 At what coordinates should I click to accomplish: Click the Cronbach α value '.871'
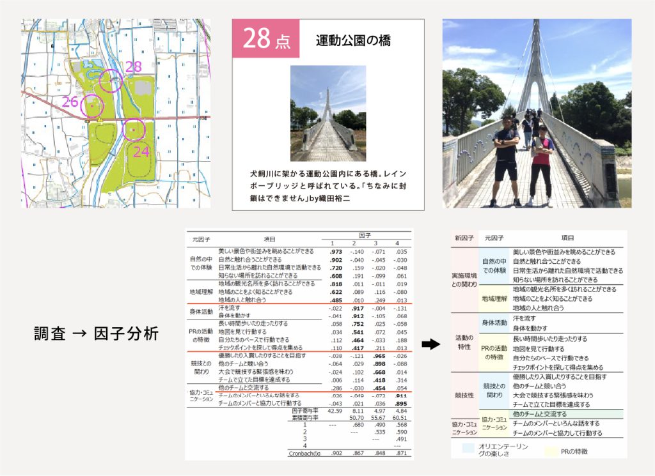click(x=401, y=453)
